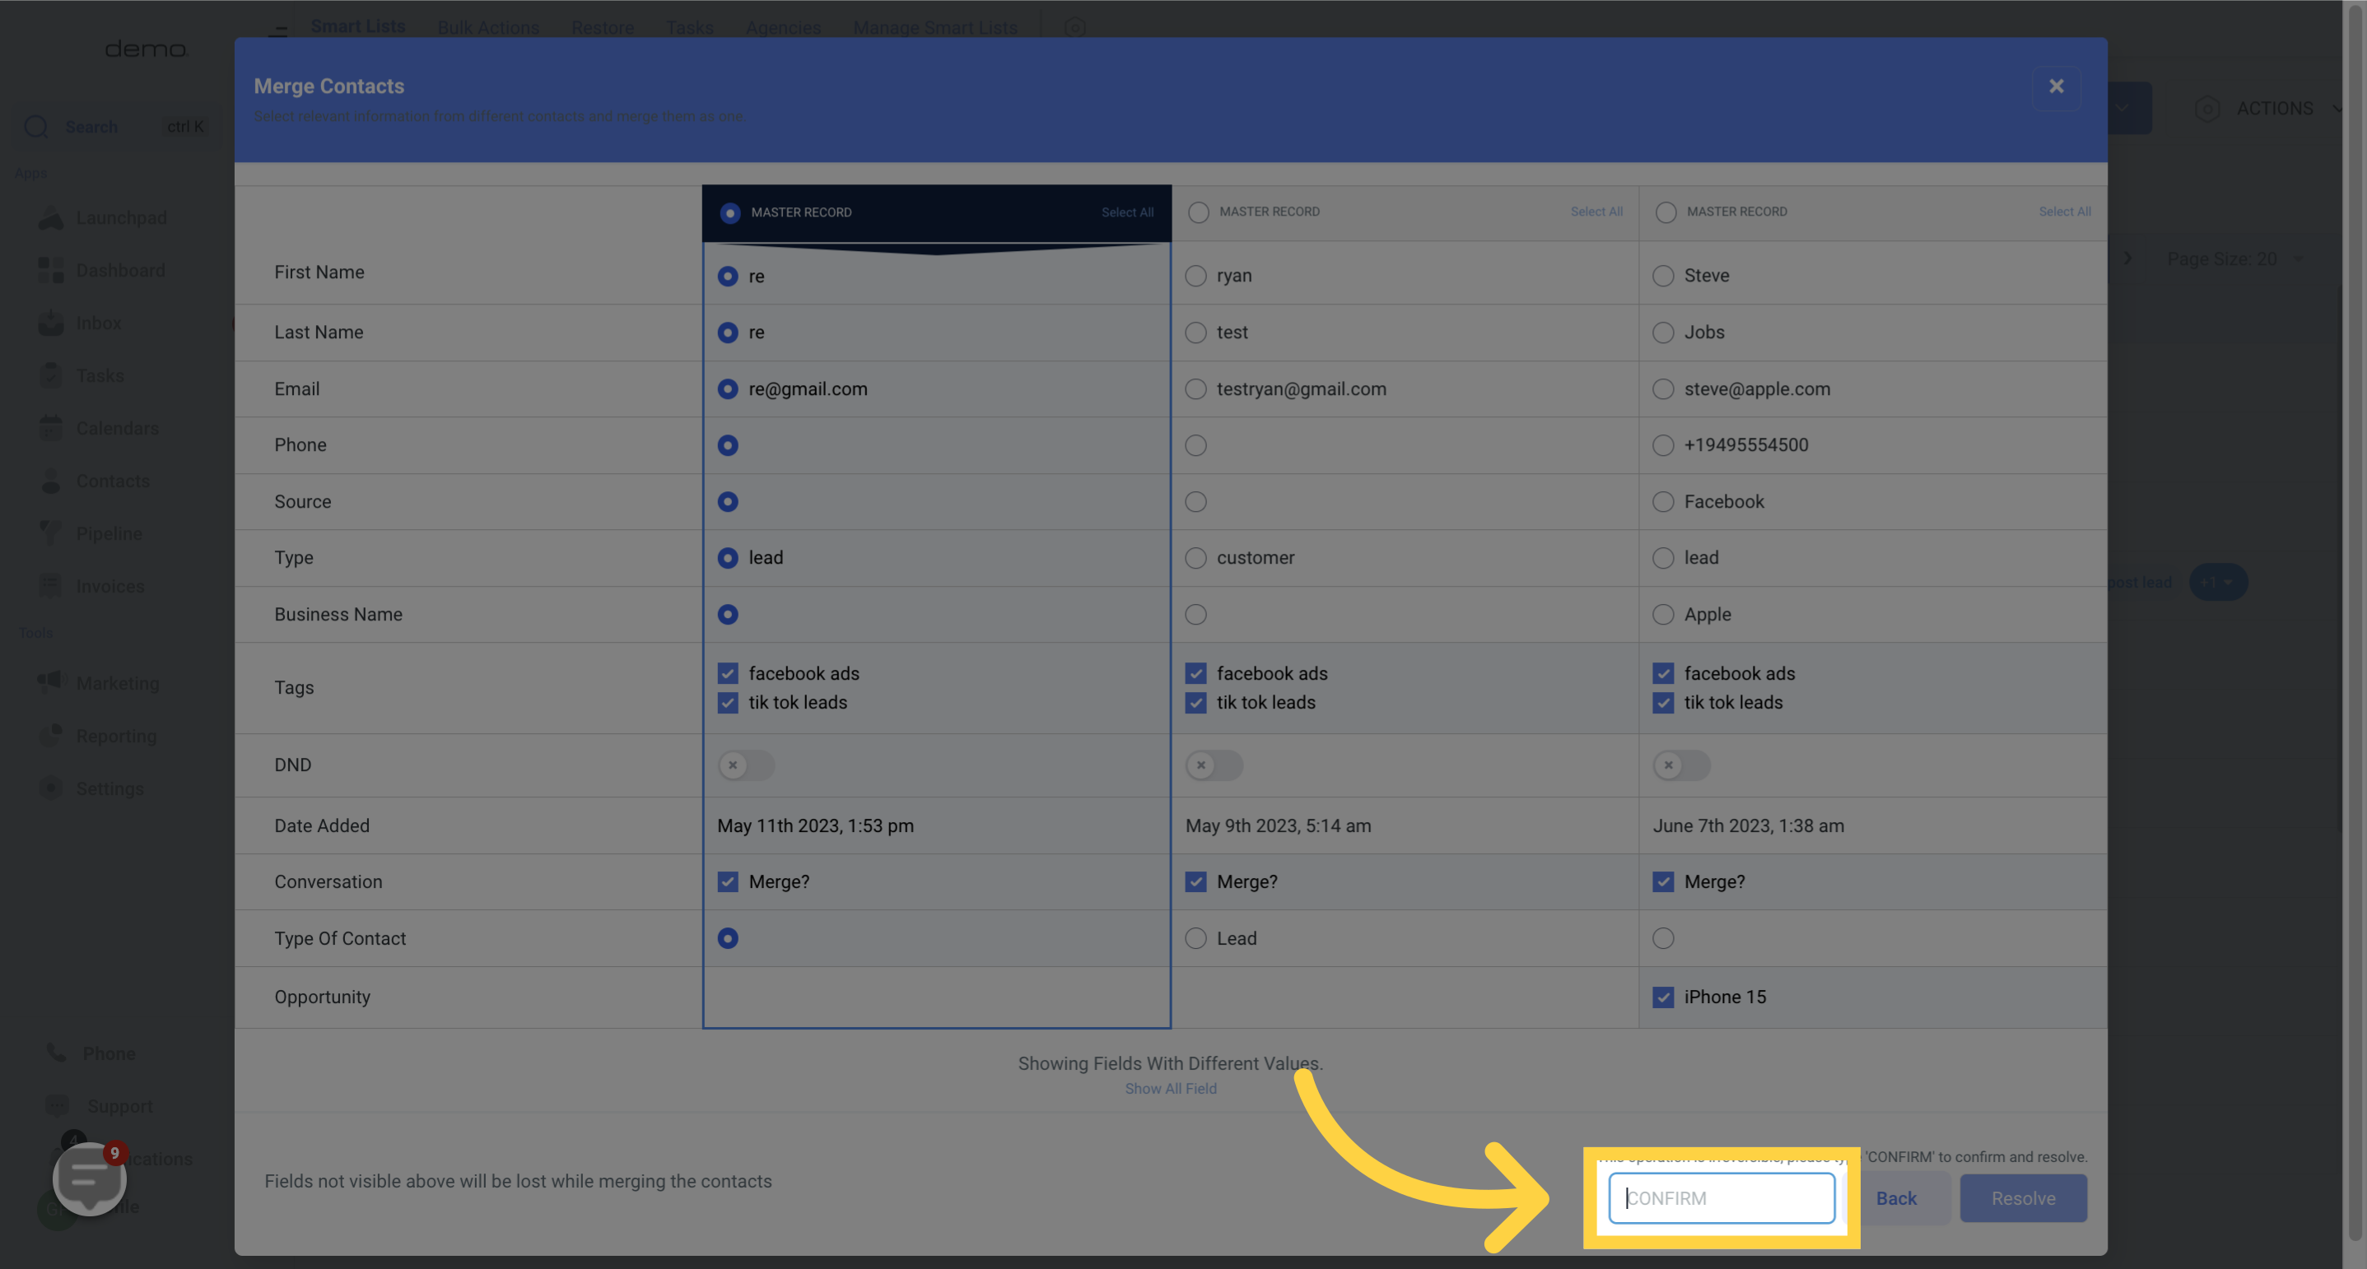2367x1269 pixels.
Task: Select Steve as first name value
Action: [x=1662, y=276]
